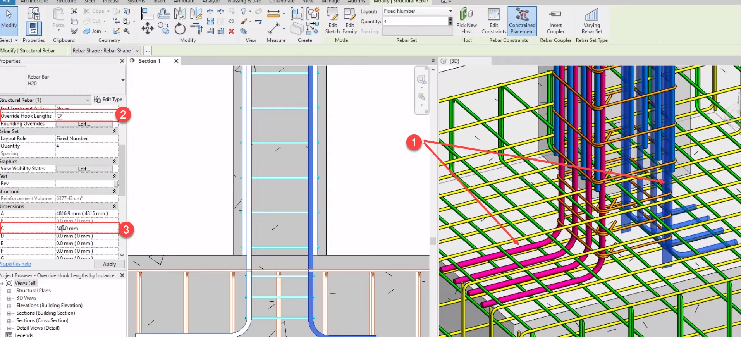Screen dimensions: 741x337
Task: Switch to the Section 1 view tab
Action: [x=149, y=61]
